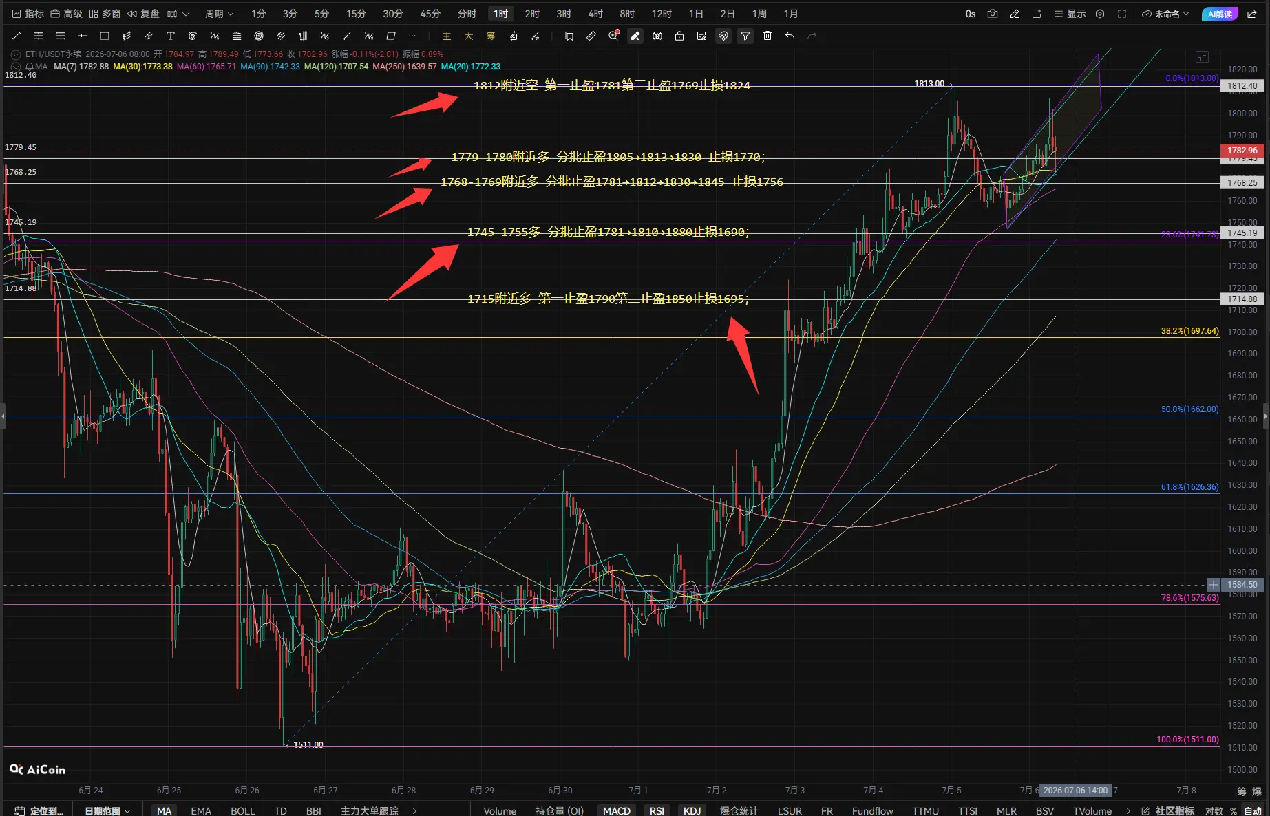Click the AI解读 button
The image size is (1270, 816).
click(1220, 14)
